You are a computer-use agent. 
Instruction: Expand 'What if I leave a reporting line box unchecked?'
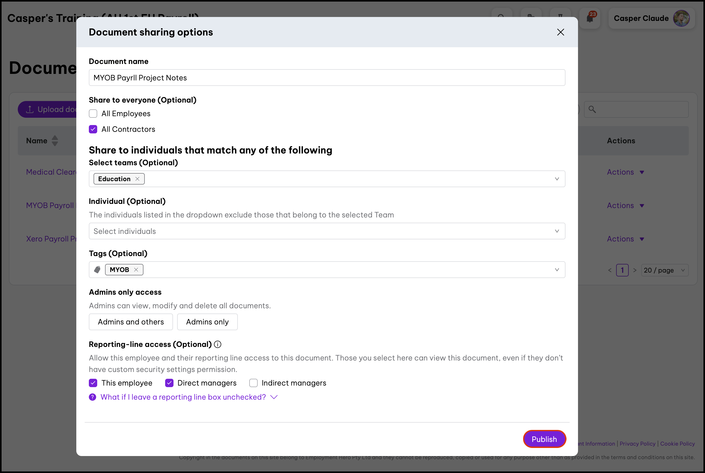click(x=183, y=397)
